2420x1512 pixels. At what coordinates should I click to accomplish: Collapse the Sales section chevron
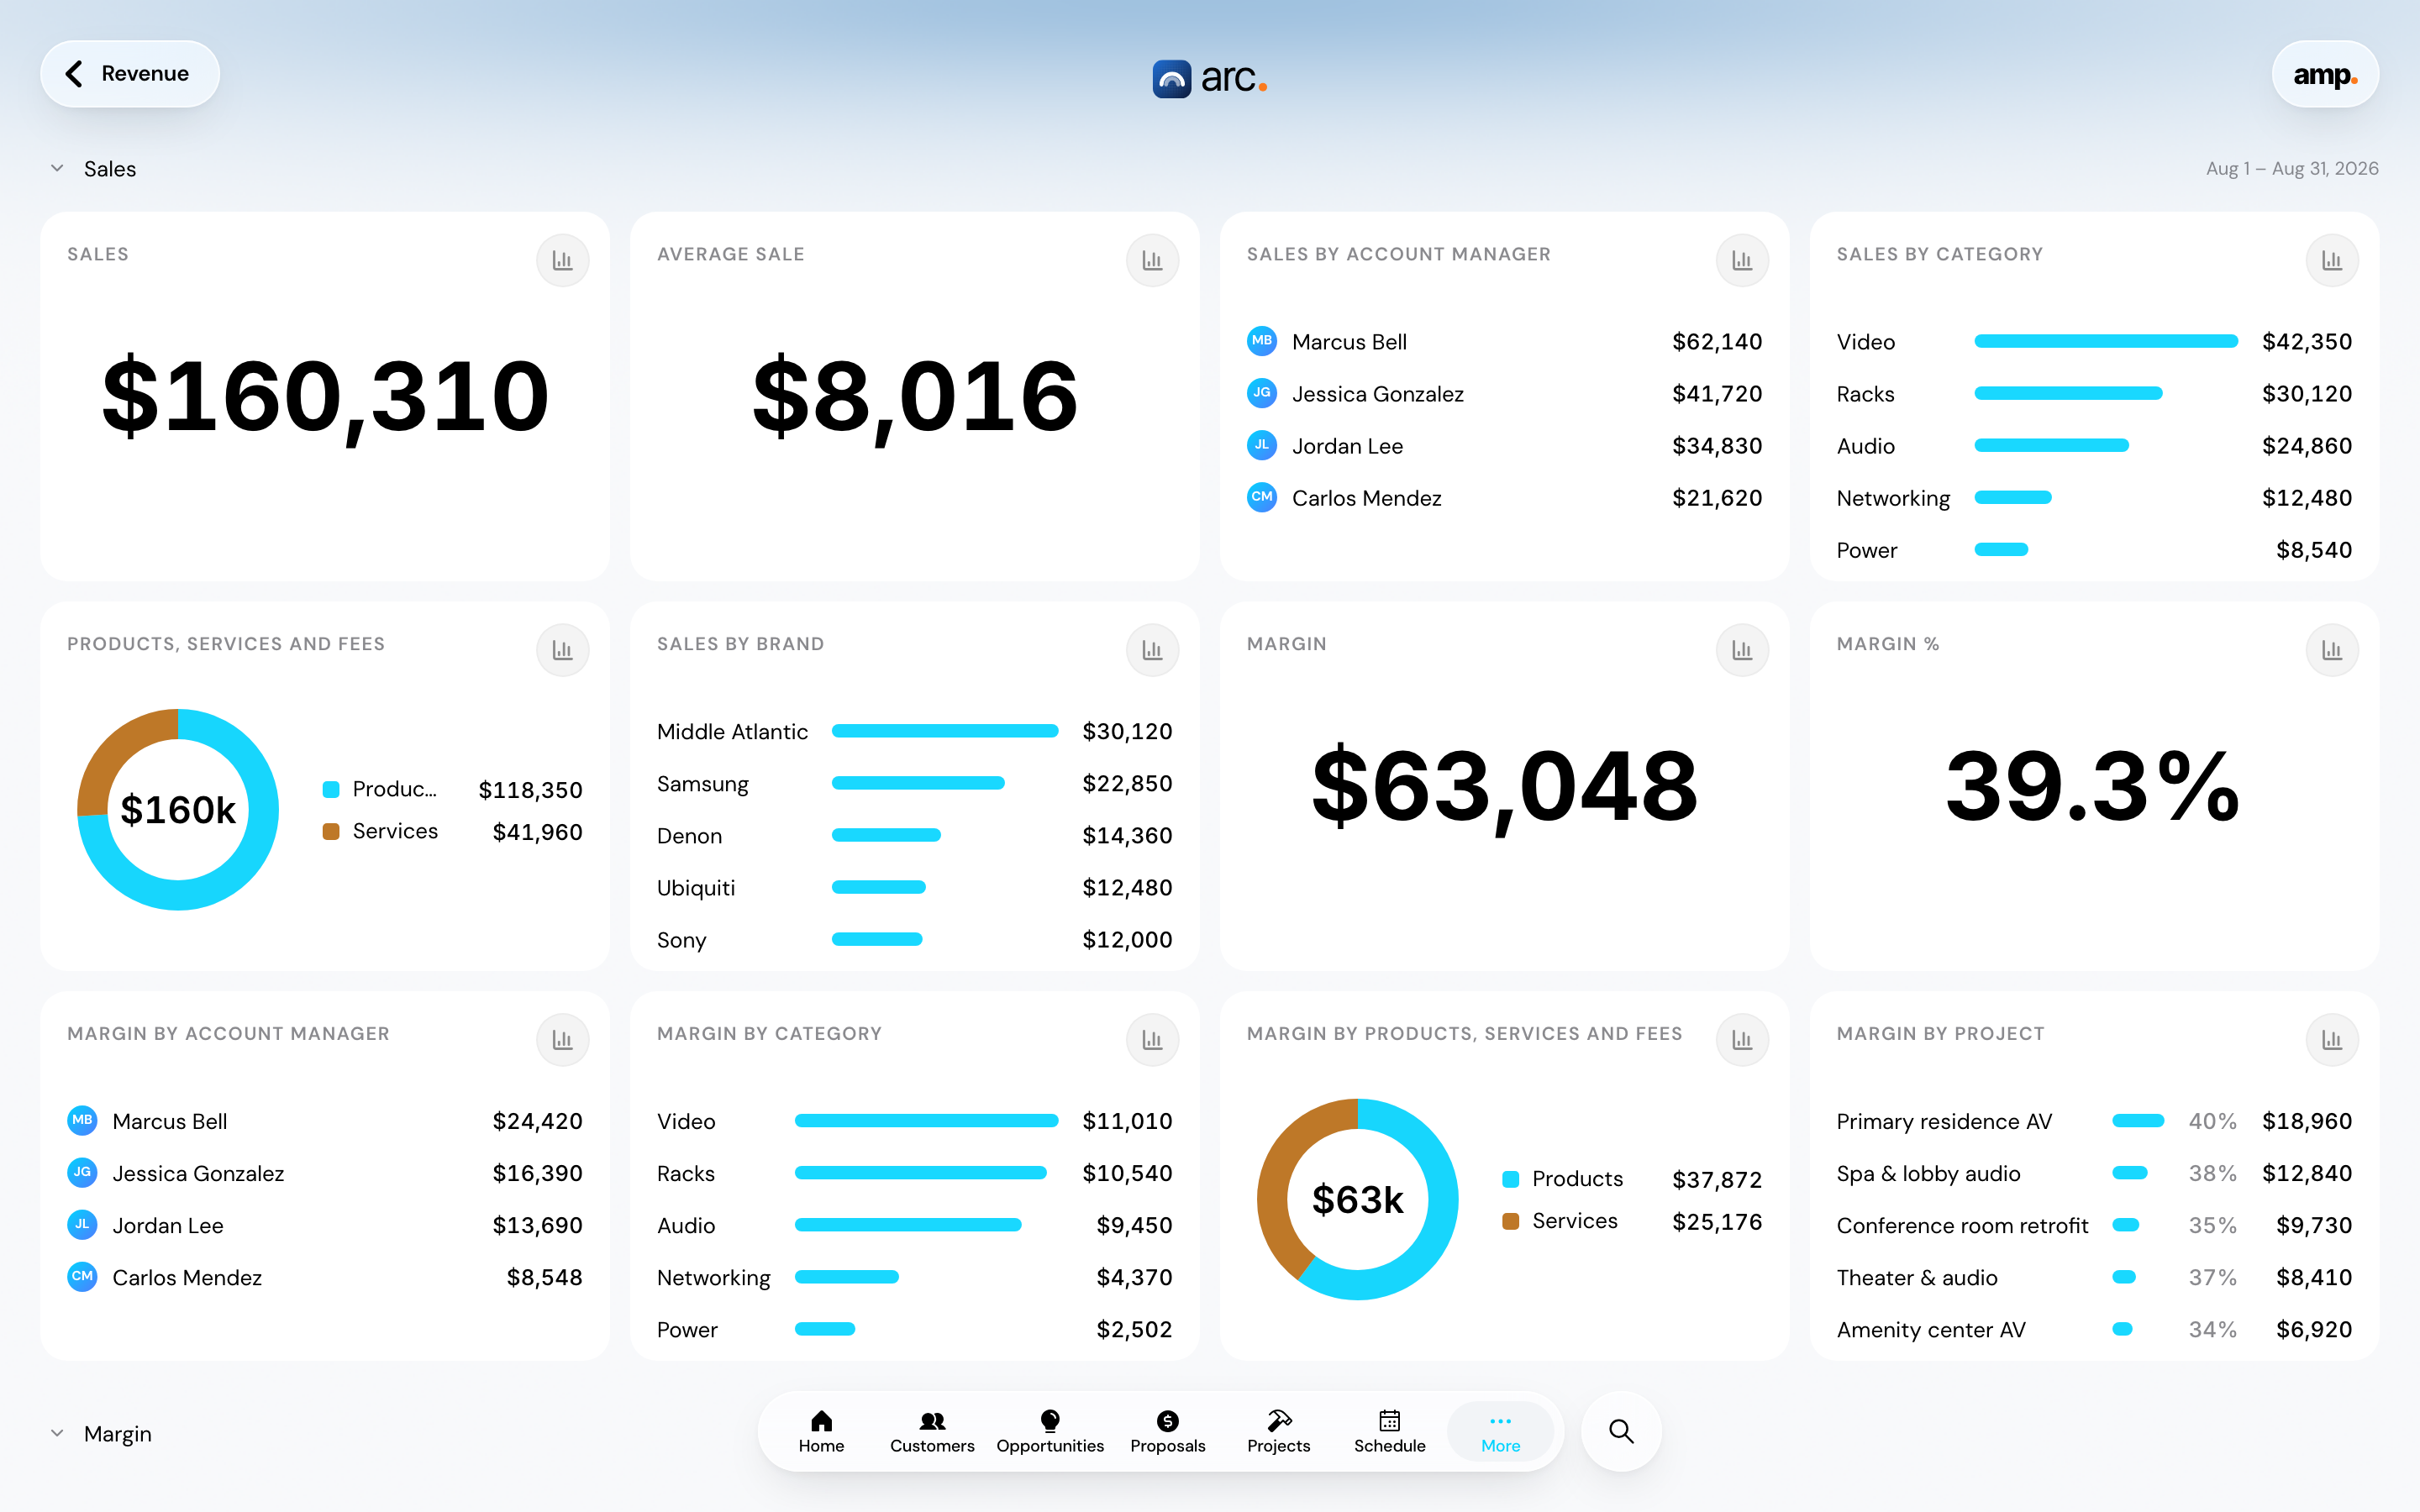(x=57, y=168)
